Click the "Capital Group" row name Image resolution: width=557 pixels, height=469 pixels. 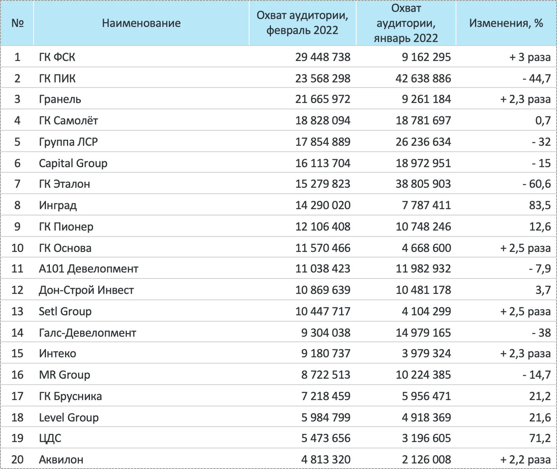(73, 163)
